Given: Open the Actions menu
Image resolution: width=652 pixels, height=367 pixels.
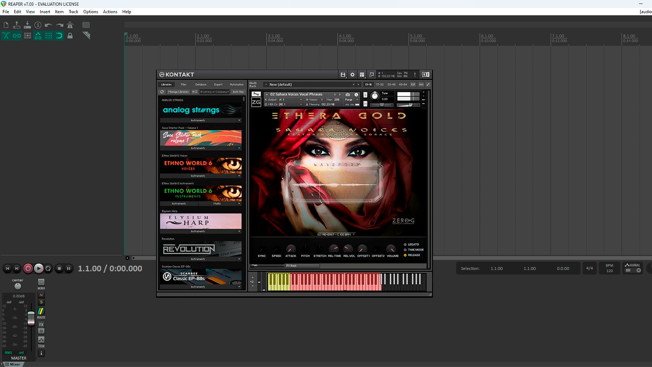Looking at the screenshot, I should [x=110, y=11].
